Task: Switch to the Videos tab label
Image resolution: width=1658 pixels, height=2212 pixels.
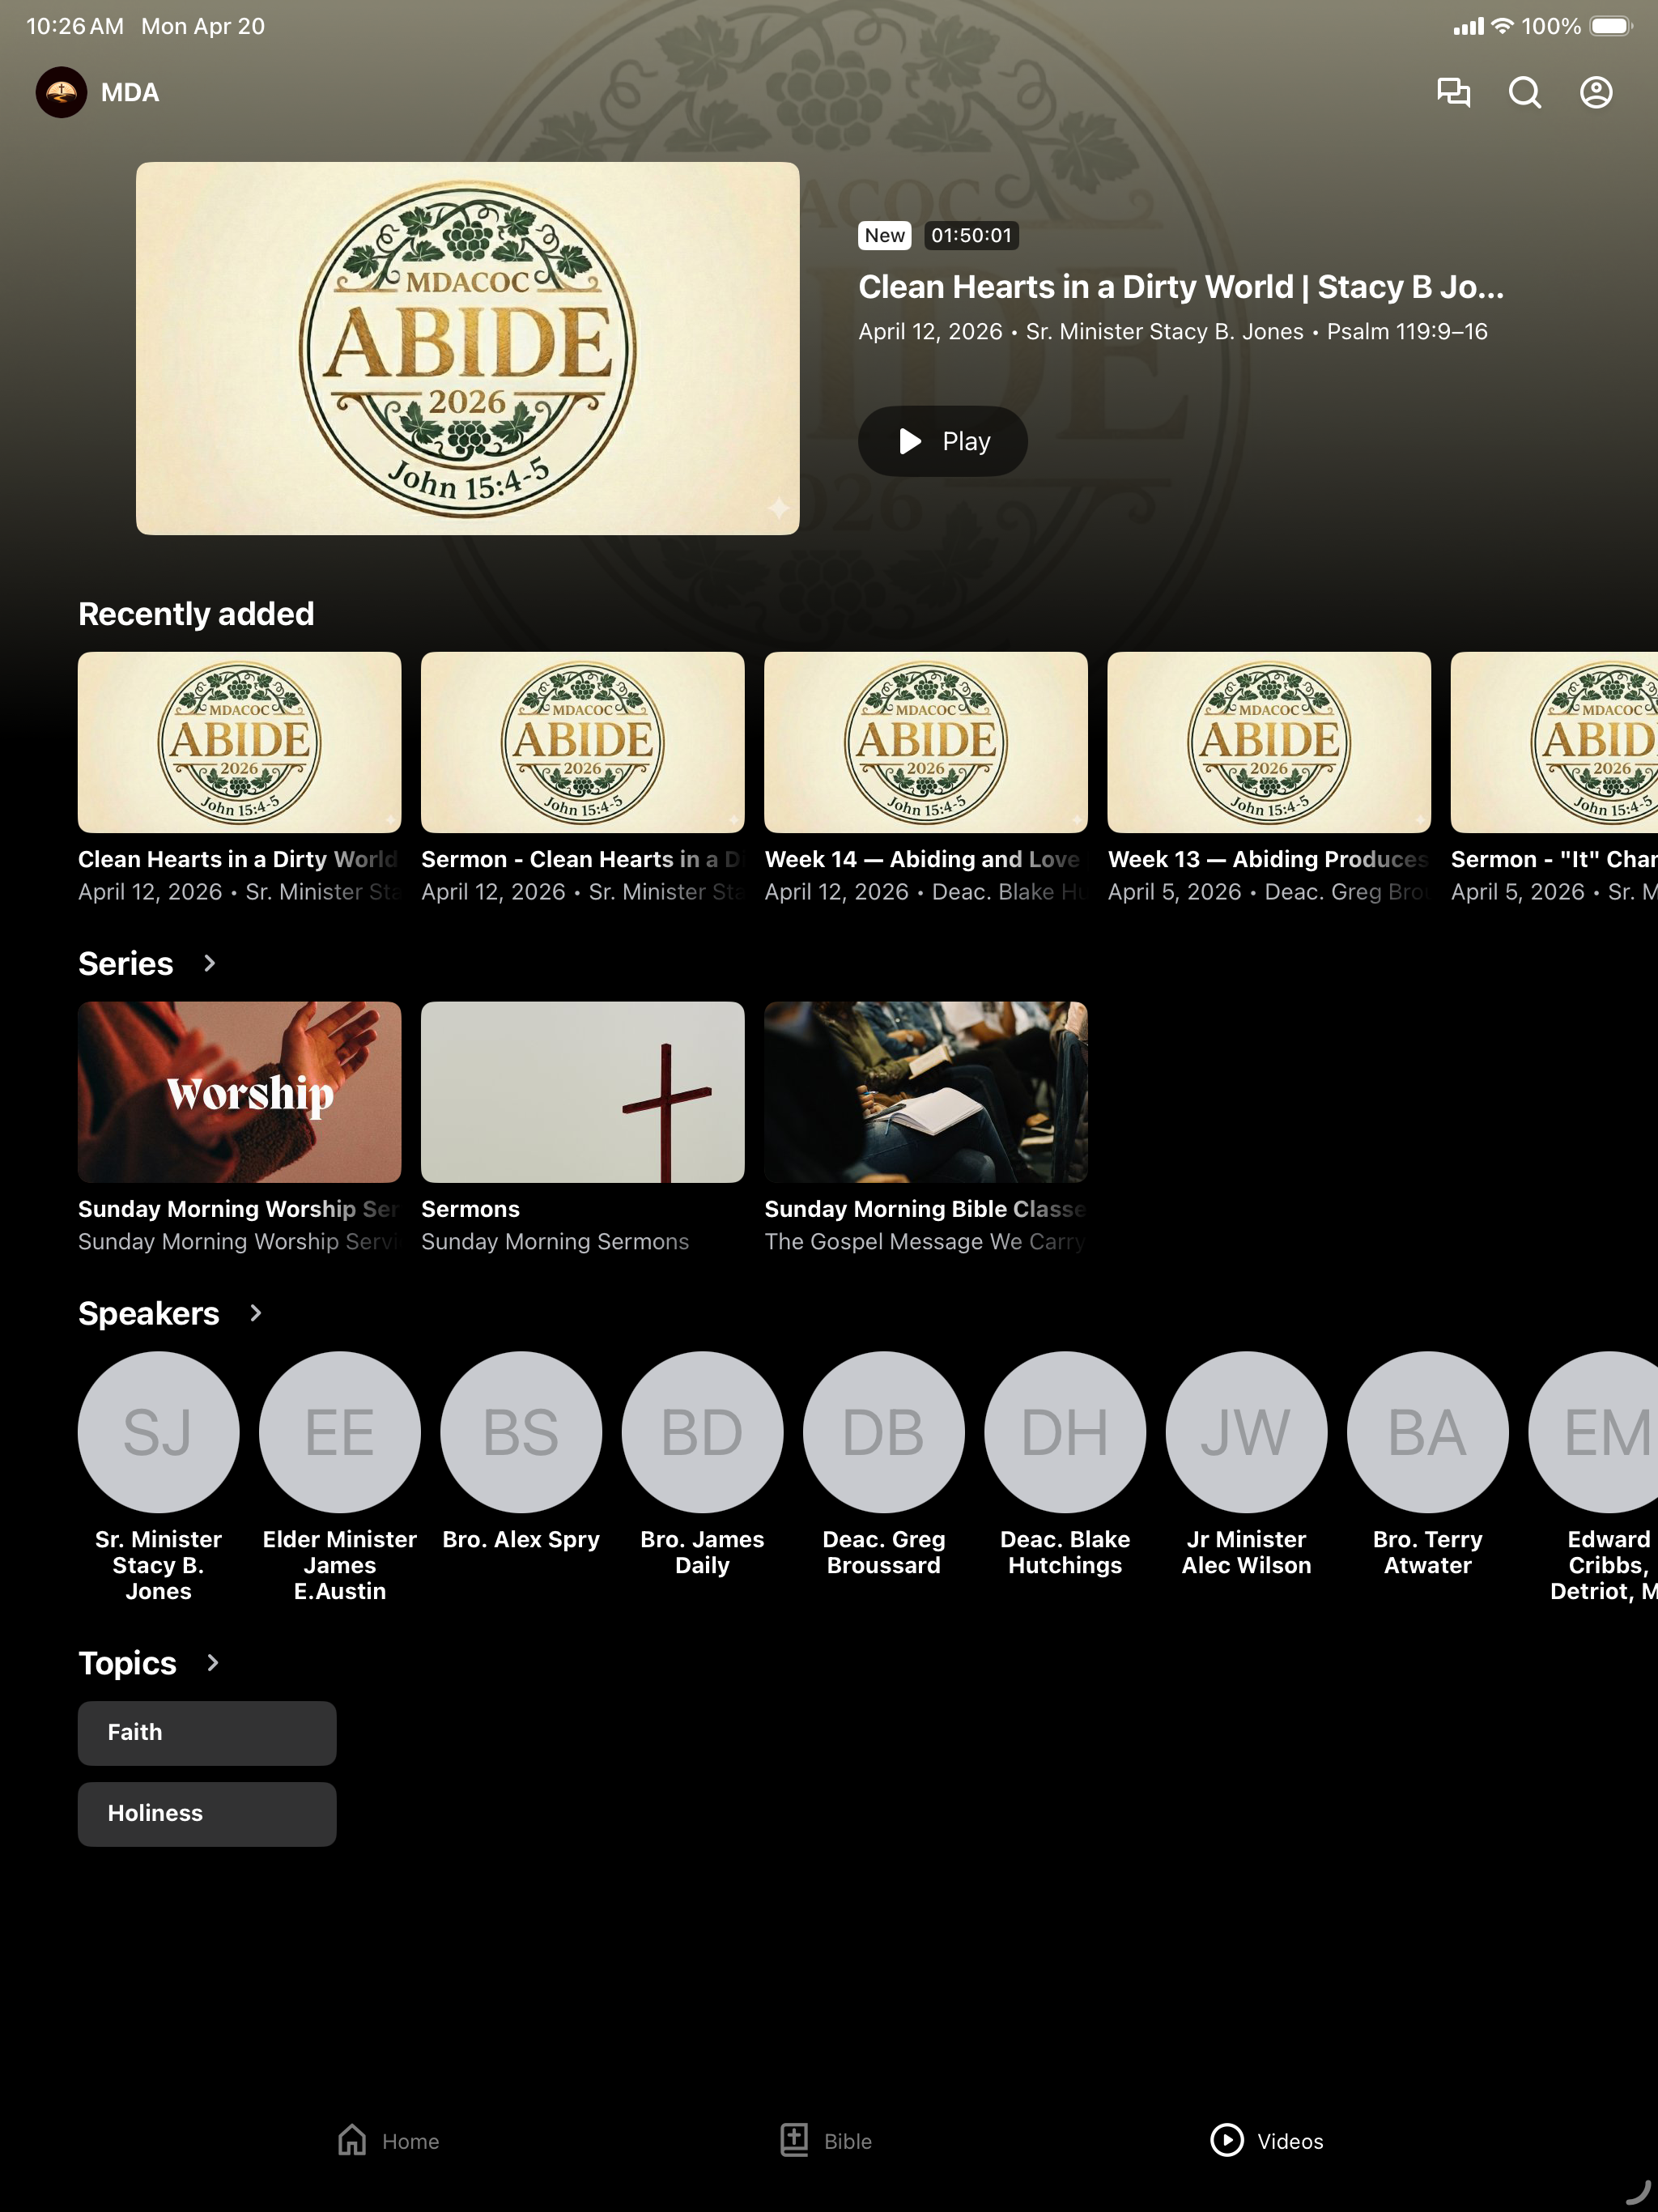Action: point(1290,2141)
